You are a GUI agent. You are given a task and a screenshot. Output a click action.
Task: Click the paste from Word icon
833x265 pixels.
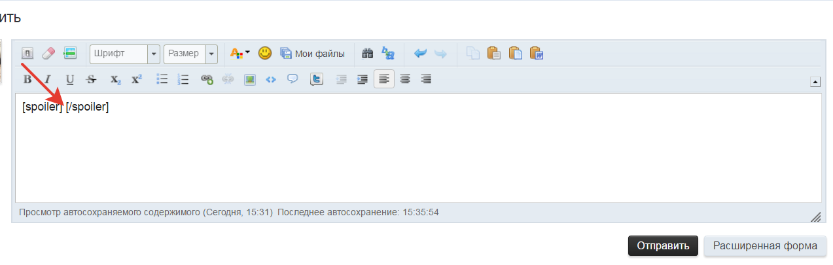coord(537,54)
